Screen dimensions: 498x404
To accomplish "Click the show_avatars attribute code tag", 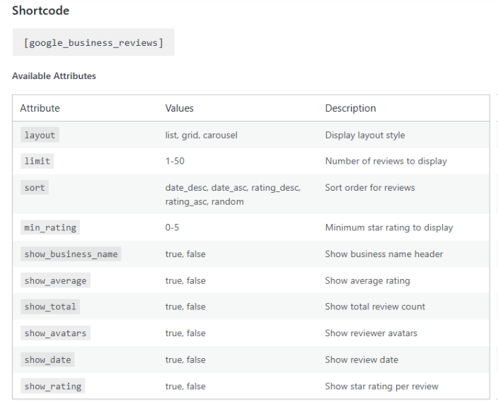I will coord(55,333).
